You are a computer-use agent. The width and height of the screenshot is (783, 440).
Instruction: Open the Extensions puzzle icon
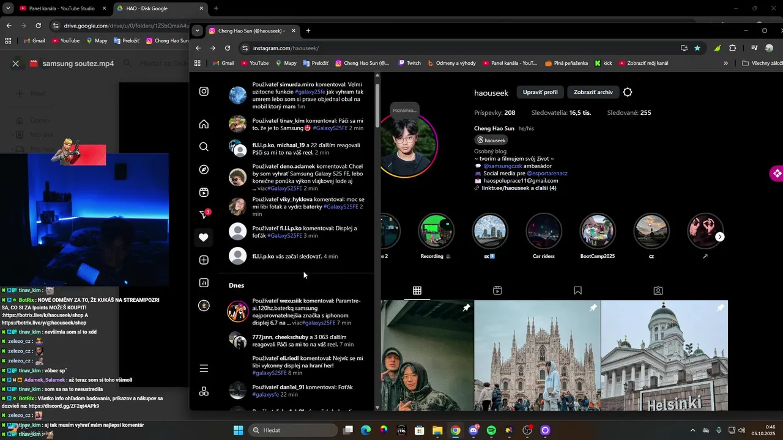coord(732,48)
